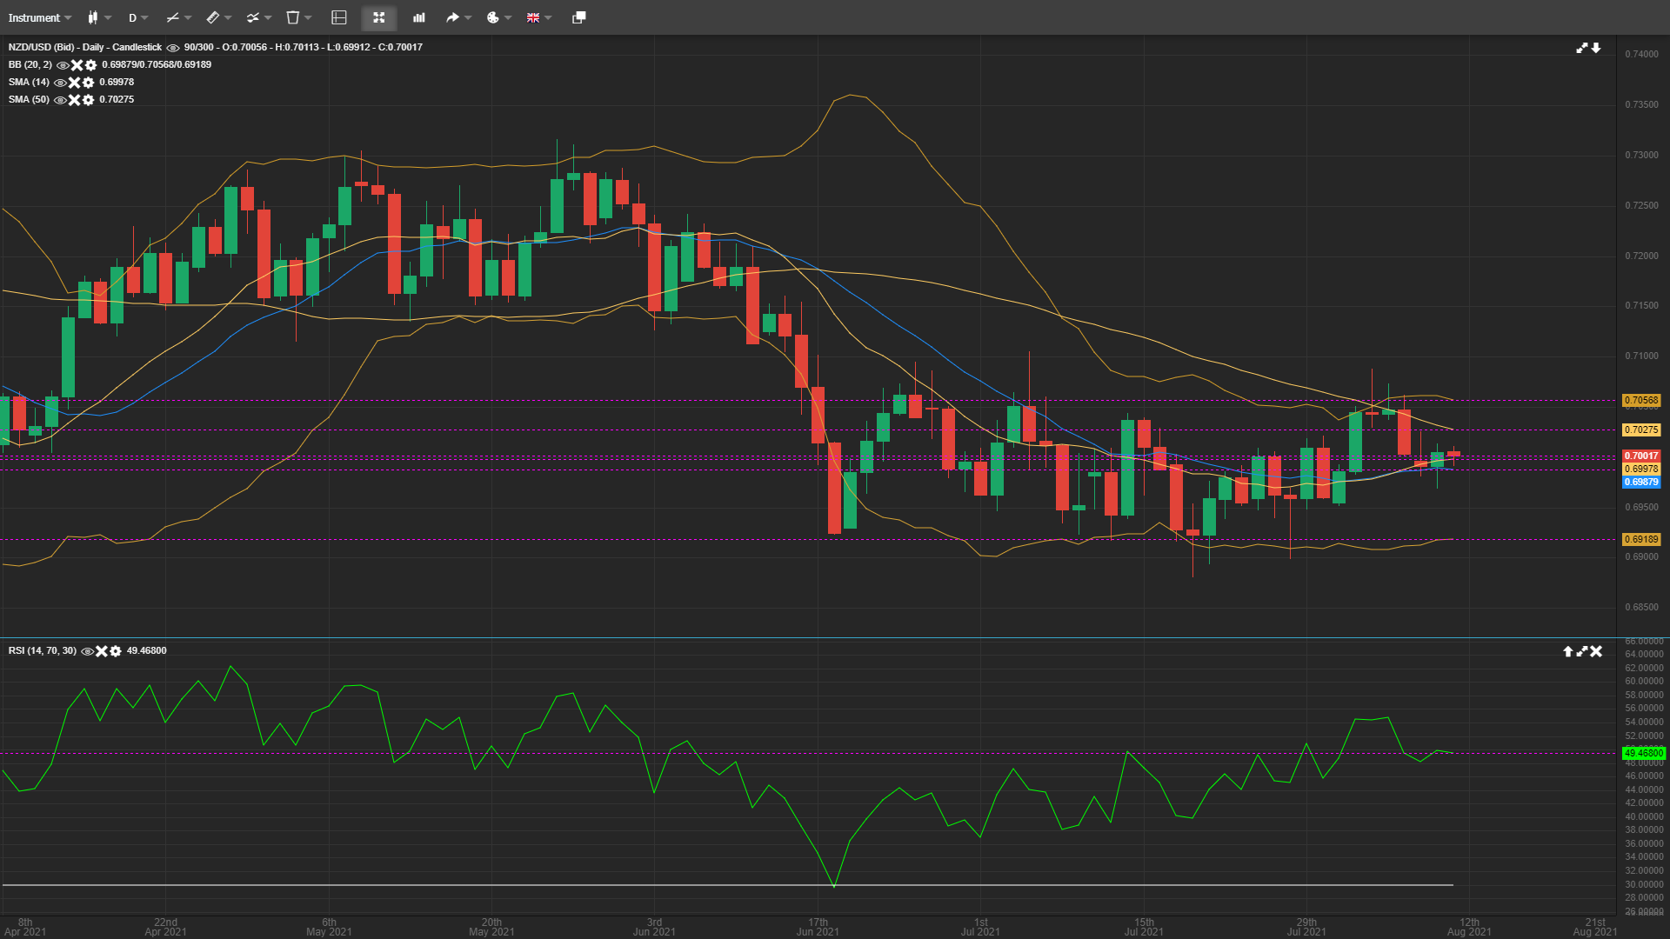Close the RSI pane with right X
1670x939 pixels.
point(1596,651)
